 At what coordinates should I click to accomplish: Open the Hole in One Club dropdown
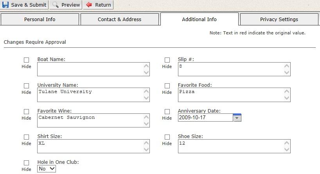pos(47,169)
